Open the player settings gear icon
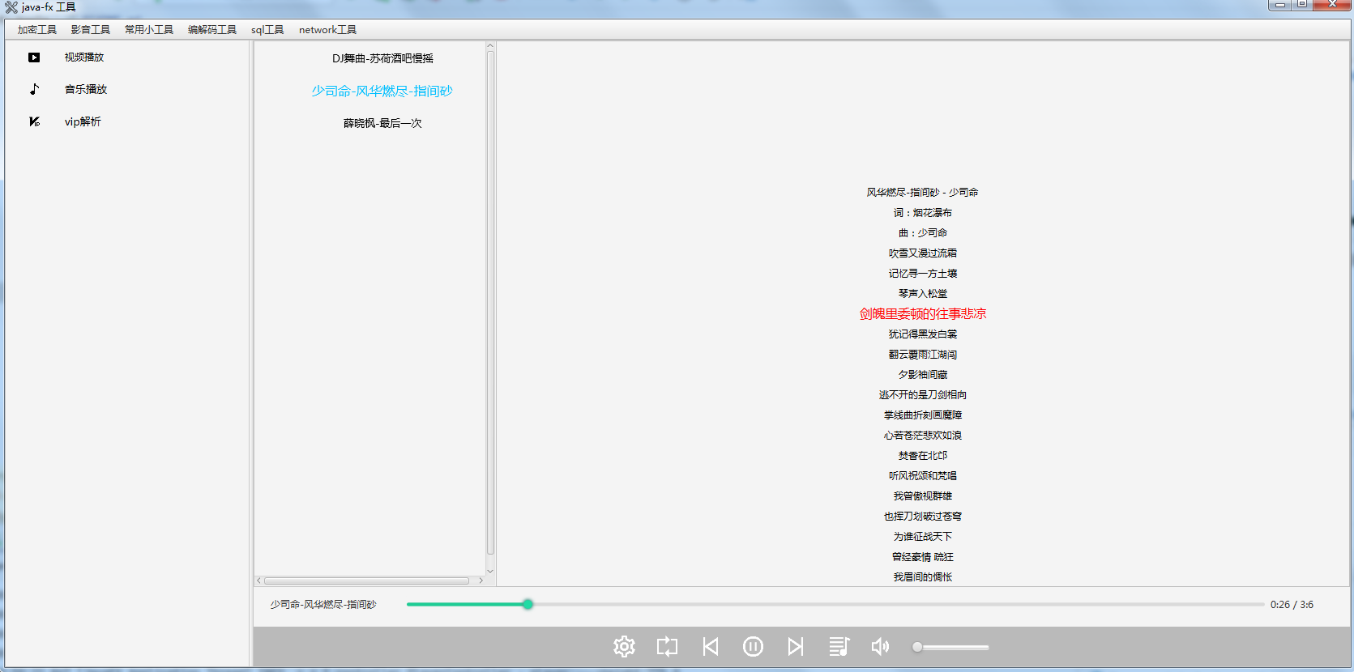Image resolution: width=1354 pixels, height=672 pixels. click(x=624, y=646)
